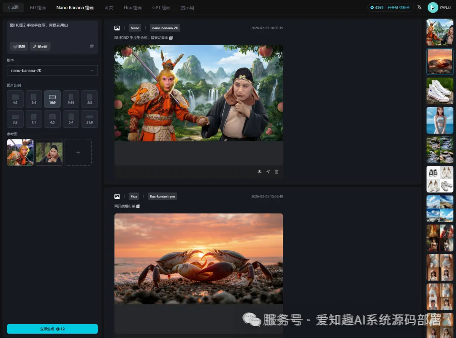Open the Monkey King reference image
Image resolution: width=456 pixels, height=338 pixels.
[20, 153]
